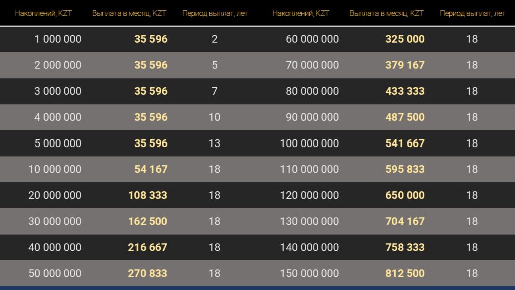Image resolution: width=515 pixels, height=290 pixels.
Task: Click the payout period value 5
Action: coord(214,65)
